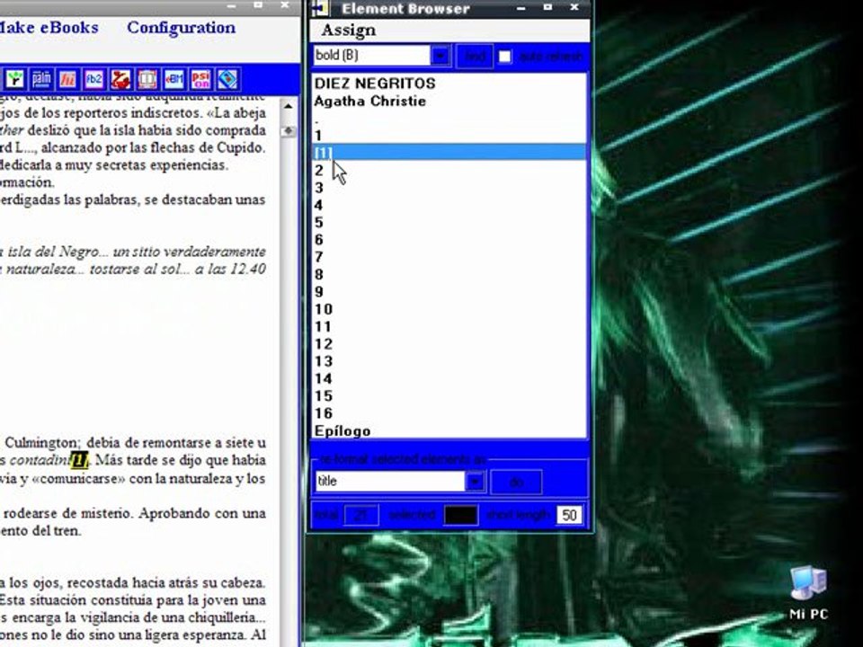Open the Mi PC desktop icon
Image resolution: width=863 pixels, height=647 pixels.
coord(808,593)
